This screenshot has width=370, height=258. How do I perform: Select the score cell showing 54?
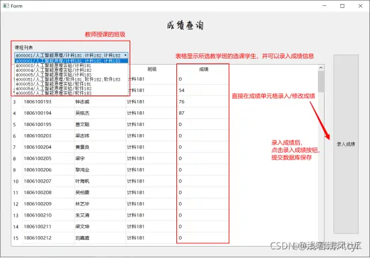click(203, 90)
